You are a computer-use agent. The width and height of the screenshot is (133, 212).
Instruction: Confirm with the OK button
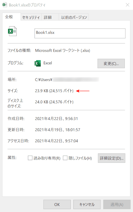(x=57, y=204)
